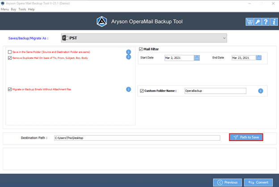Click the question mark help icon
Image resolution: width=279 pixels, height=187 pixels.
click(266, 22)
